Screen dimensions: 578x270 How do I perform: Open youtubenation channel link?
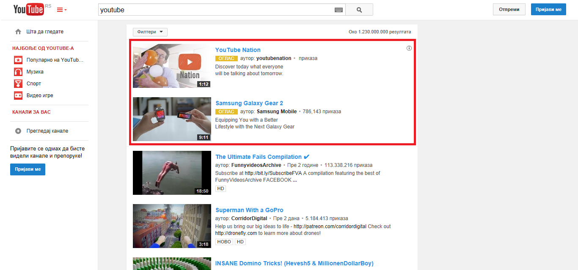[x=274, y=58]
